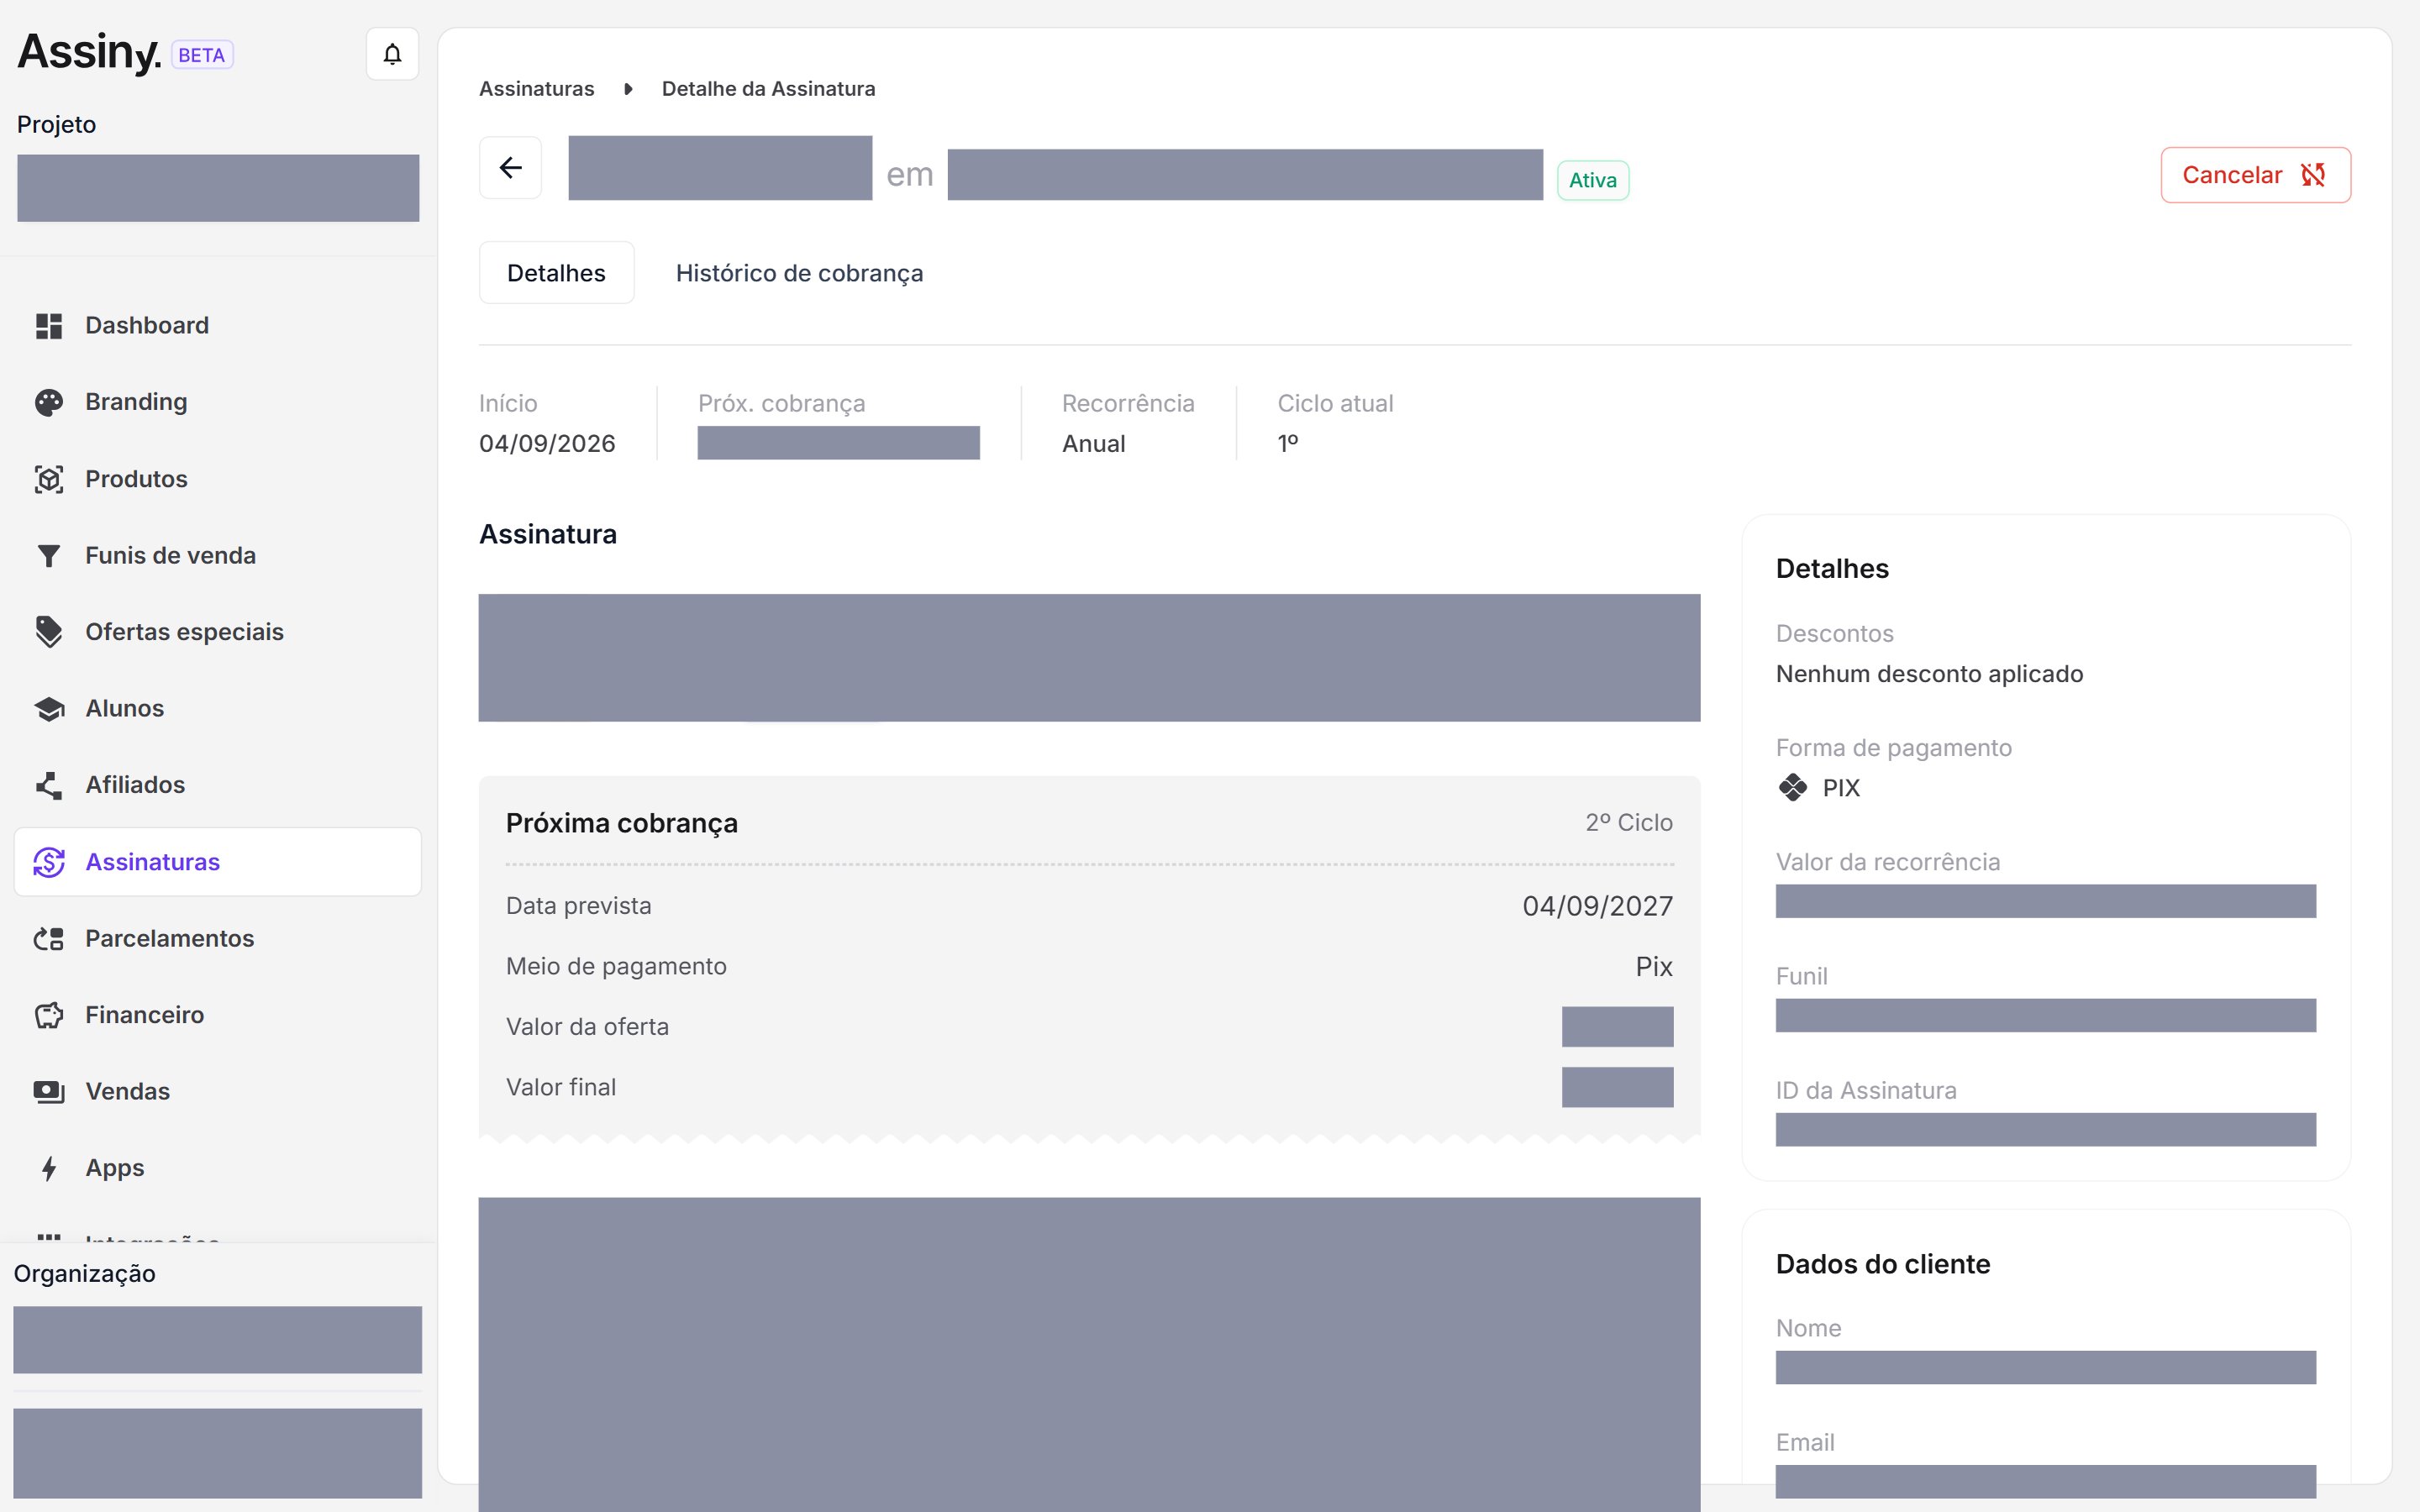The image size is (2420, 1512).
Task: Click the Branding palette icon
Action: click(x=49, y=402)
